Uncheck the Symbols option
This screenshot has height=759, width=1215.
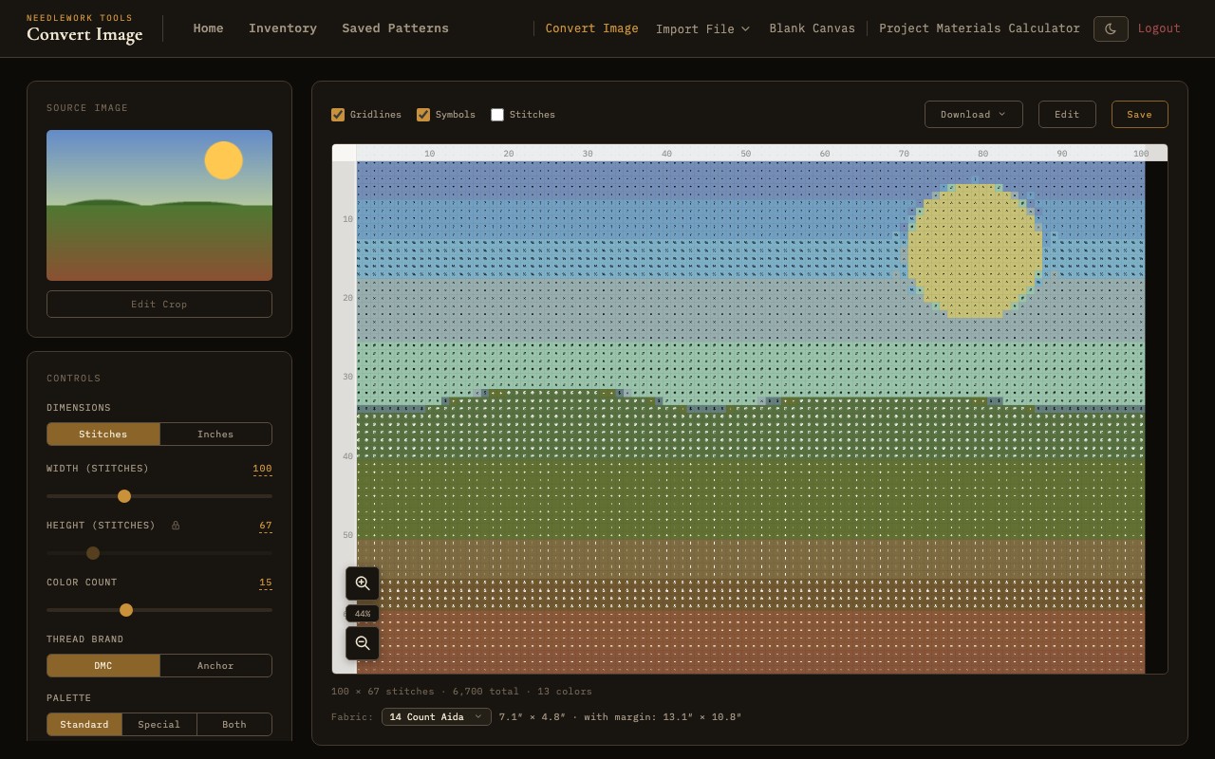coord(423,114)
